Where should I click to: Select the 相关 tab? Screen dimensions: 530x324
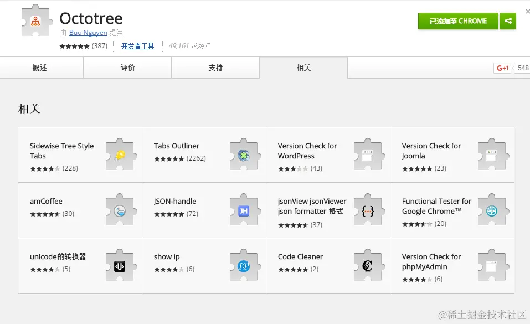[303, 68]
